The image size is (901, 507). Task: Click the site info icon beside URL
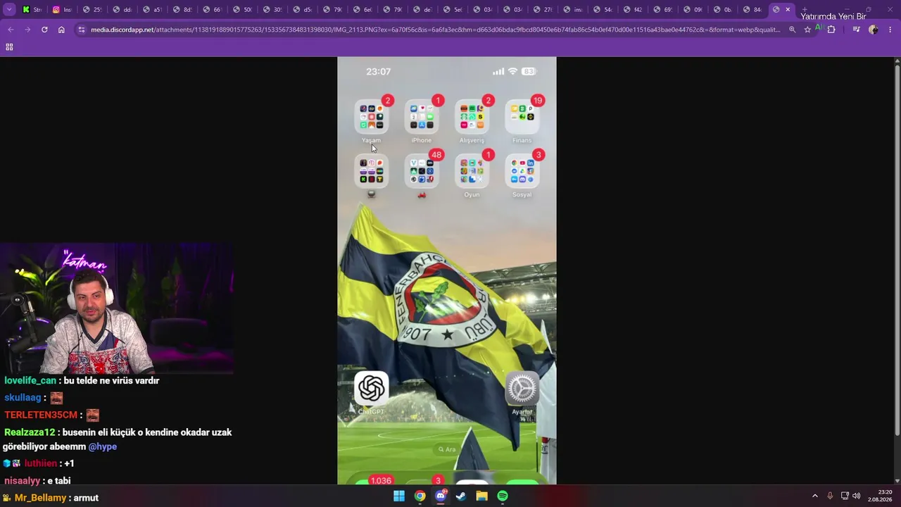point(82,30)
